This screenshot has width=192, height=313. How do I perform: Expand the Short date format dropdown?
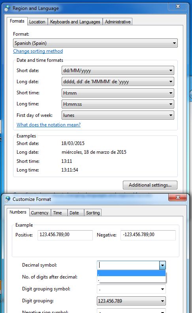pyautogui.click(x=118, y=71)
